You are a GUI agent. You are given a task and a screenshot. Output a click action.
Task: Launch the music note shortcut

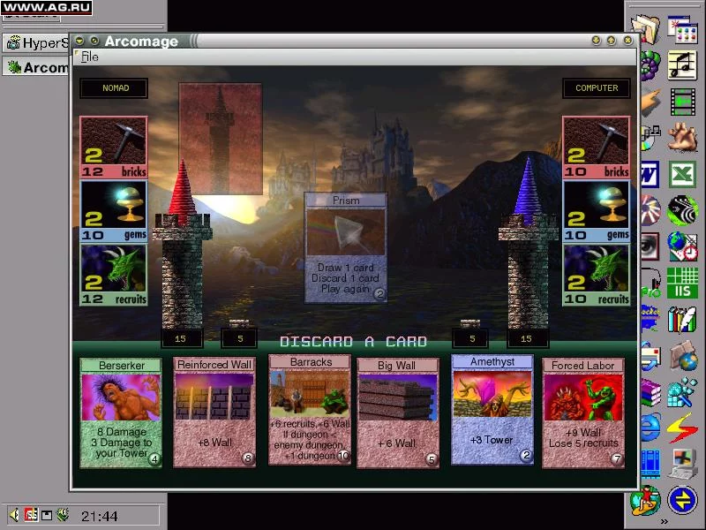click(x=682, y=65)
